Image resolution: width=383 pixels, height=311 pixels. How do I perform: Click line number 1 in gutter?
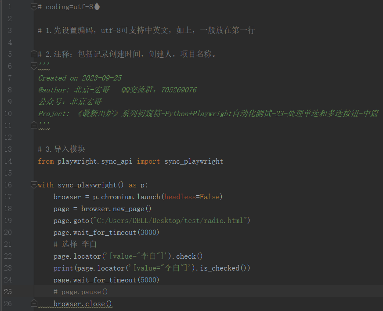[x=10, y=7]
